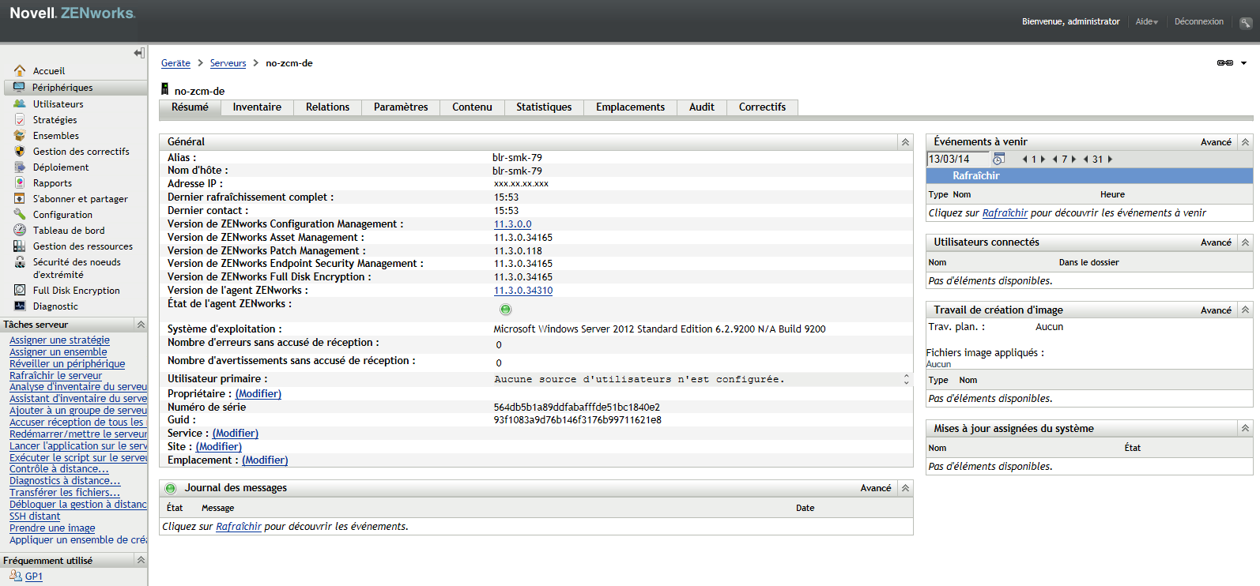Click the server icon beside no-zcm-de title
1260x586 pixels.
(x=165, y=89)
